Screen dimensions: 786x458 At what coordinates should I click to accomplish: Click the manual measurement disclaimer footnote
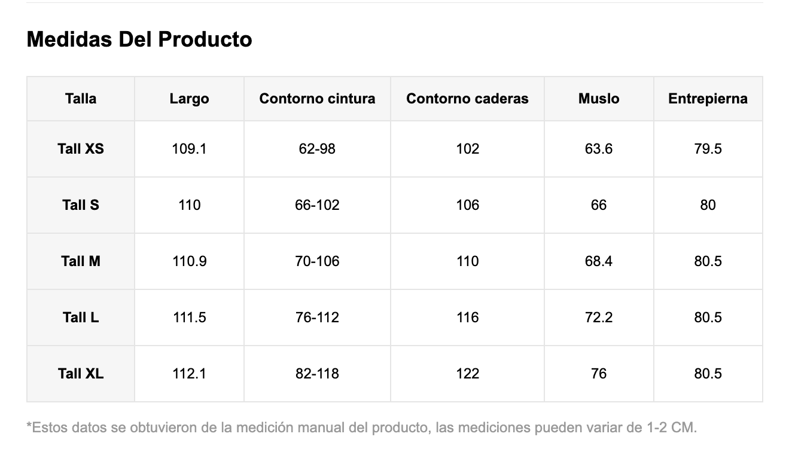pyautogui.click(x=362, y=428)
